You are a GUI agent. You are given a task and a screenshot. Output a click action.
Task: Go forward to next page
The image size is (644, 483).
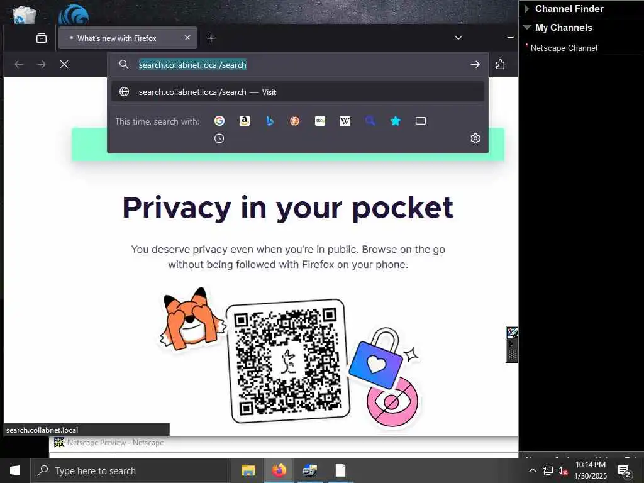pos(42,65)
